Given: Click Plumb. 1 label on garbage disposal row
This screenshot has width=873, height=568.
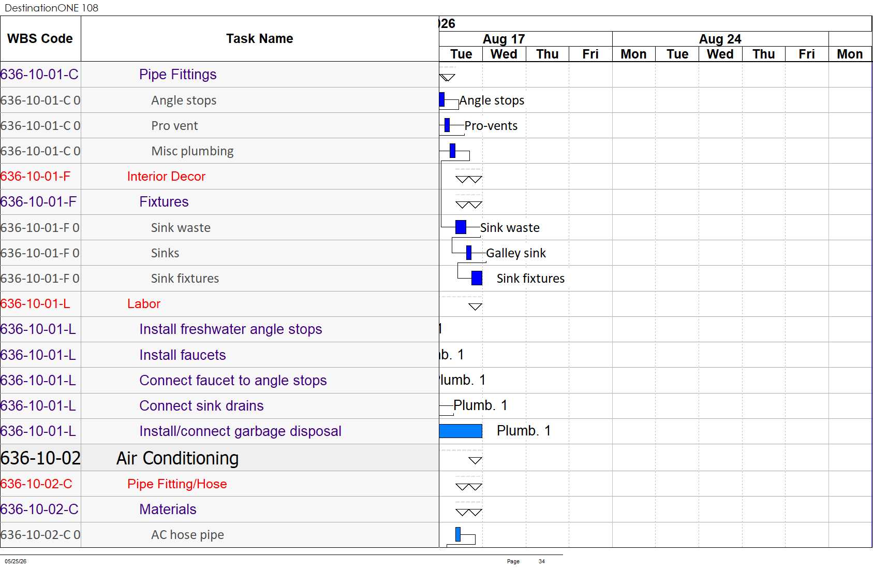Looking at the screenshot, I should point(524,431).
